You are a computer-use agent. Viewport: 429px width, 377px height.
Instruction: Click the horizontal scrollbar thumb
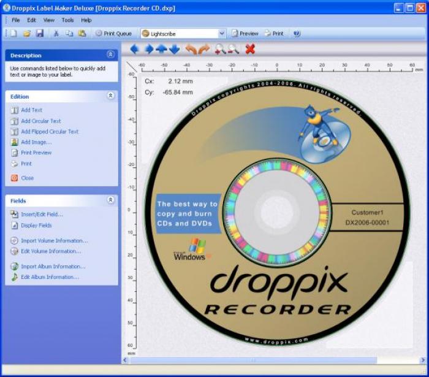[253, 360]
